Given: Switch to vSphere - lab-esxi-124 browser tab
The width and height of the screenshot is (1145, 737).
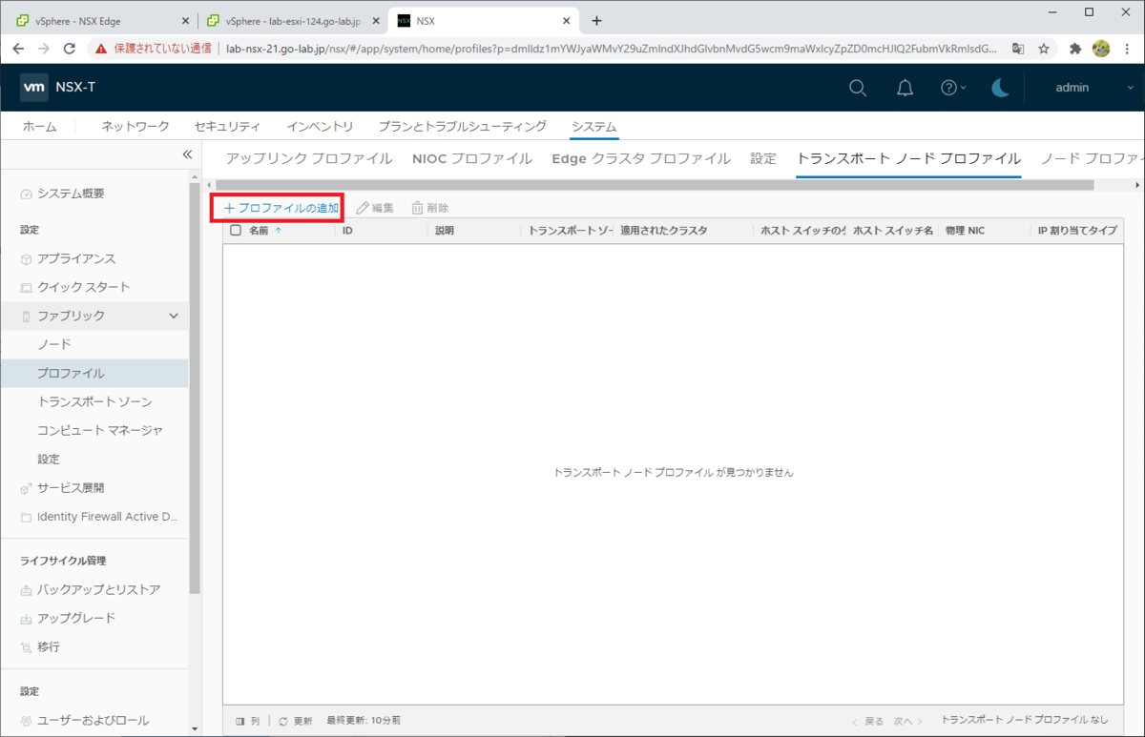Looking at the screenshot, I should [x=291, y=21].
